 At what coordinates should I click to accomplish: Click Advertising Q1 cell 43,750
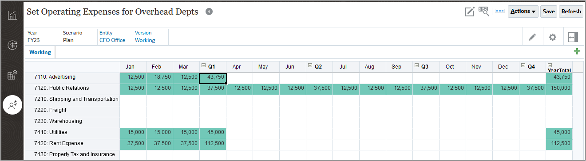(213, 78)
